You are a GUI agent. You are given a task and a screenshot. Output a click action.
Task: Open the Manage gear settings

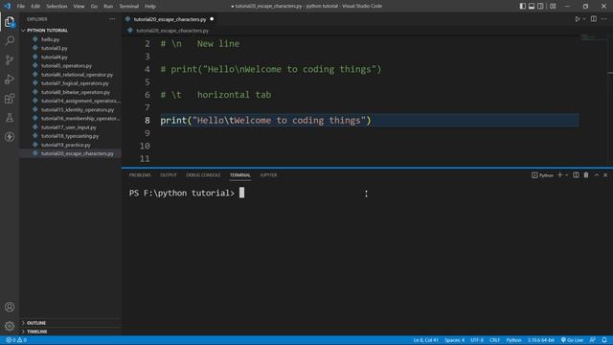[10, 326]
